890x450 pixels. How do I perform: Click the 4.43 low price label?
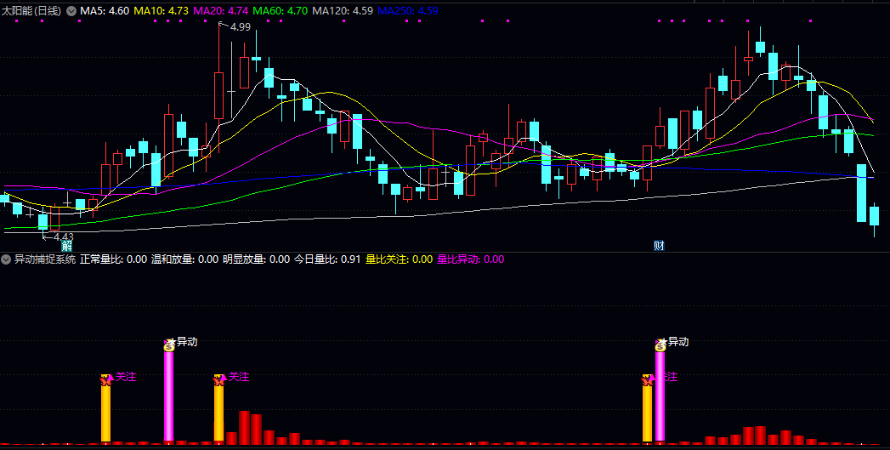click(64, 236)
